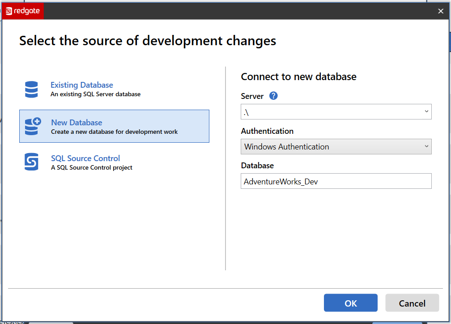The height and width of the screenshot is (324, 451).
Task: Close the dialog with the X button
Action: click(441, 12)
